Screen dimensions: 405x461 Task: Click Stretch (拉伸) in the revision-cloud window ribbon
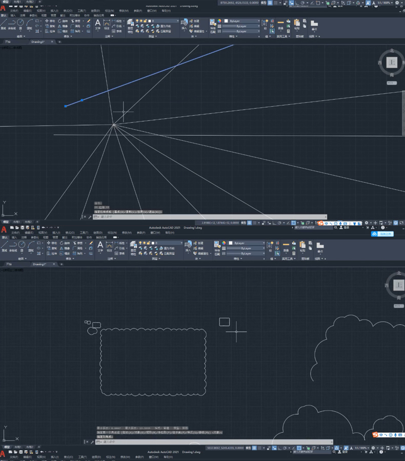pos(51,254)
